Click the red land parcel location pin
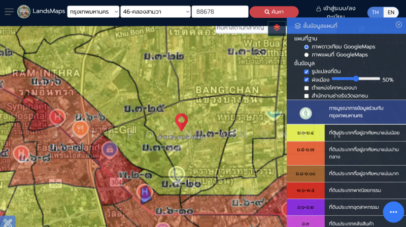The width and height of the screenshot is (406, 227). 181,122
